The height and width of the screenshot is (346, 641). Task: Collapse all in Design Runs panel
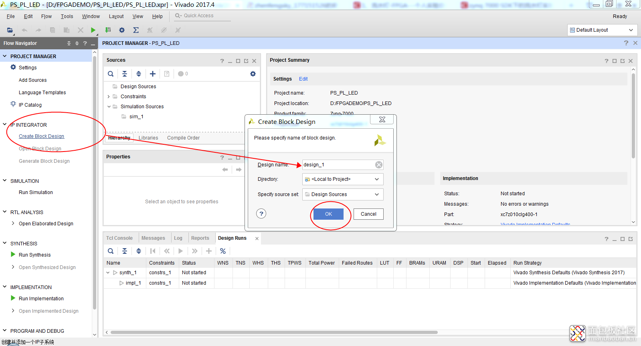tap(125, 251)
